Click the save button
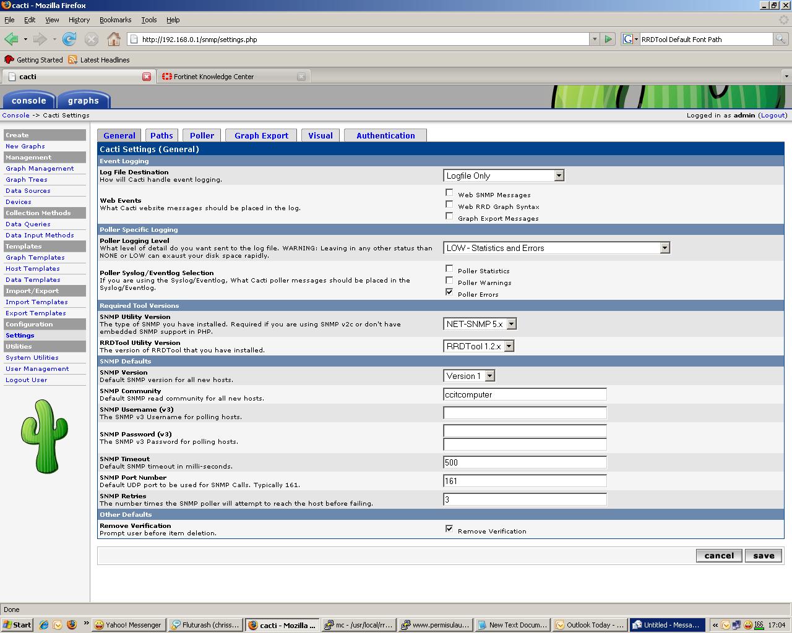 pyautogui.click(x=764, y=556)
